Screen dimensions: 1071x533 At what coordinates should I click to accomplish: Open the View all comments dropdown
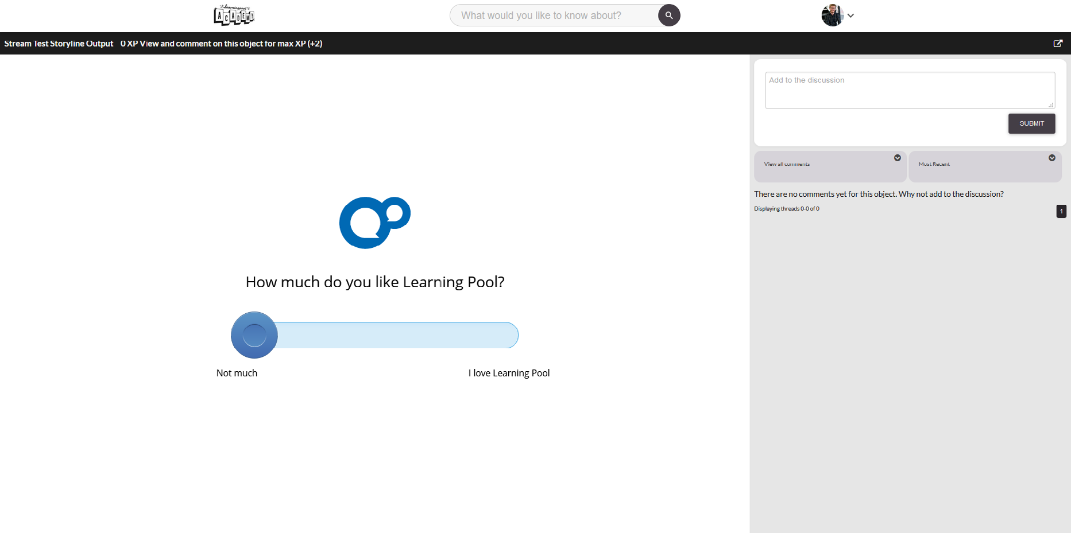coord(830,166)
